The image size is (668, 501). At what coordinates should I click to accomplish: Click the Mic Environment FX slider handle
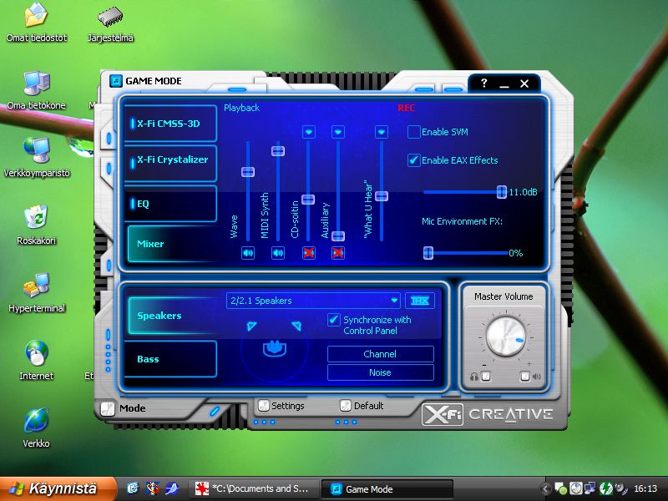[428, 253]
